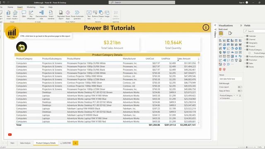Image resolution: width=265 pixels, height=149 pixels.
Task: Add a Q&A visual from the ribbon
Action: pyautogui.click(x=24, y=14)
